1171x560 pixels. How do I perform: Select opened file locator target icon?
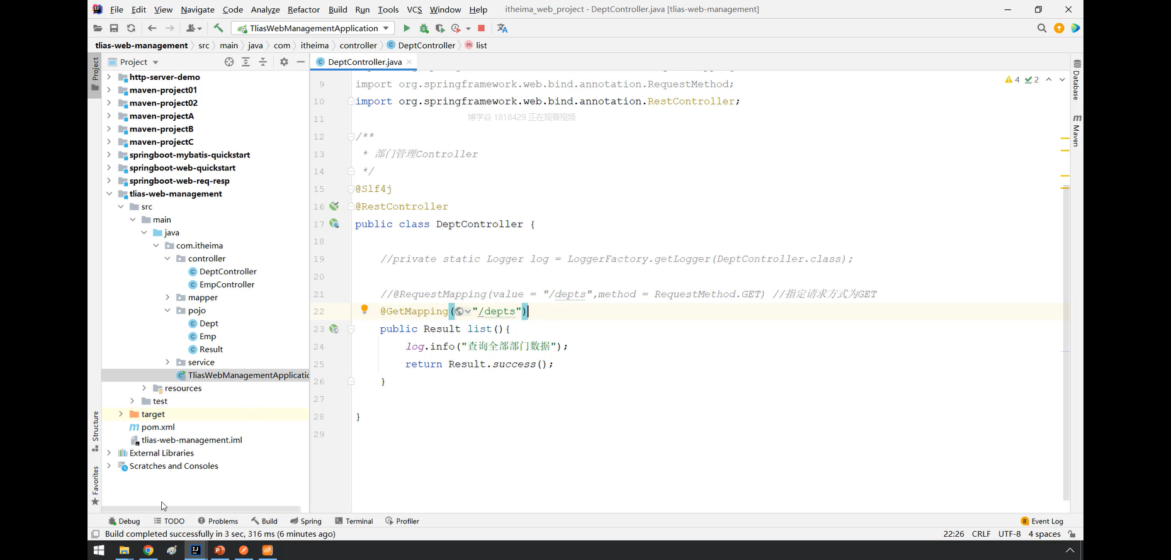[229, 62]
